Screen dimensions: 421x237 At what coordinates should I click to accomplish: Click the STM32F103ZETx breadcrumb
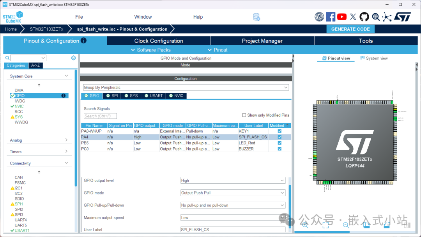tap(46, 29)
